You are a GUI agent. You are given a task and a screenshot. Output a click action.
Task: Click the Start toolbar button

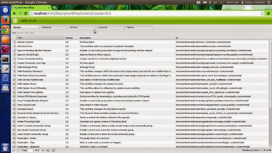pos(32,33)
